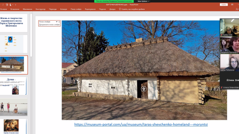Open Customize Quick Access Toolbar dropdown arrow
The image size is (239, 134).
(x=16, y=5)
